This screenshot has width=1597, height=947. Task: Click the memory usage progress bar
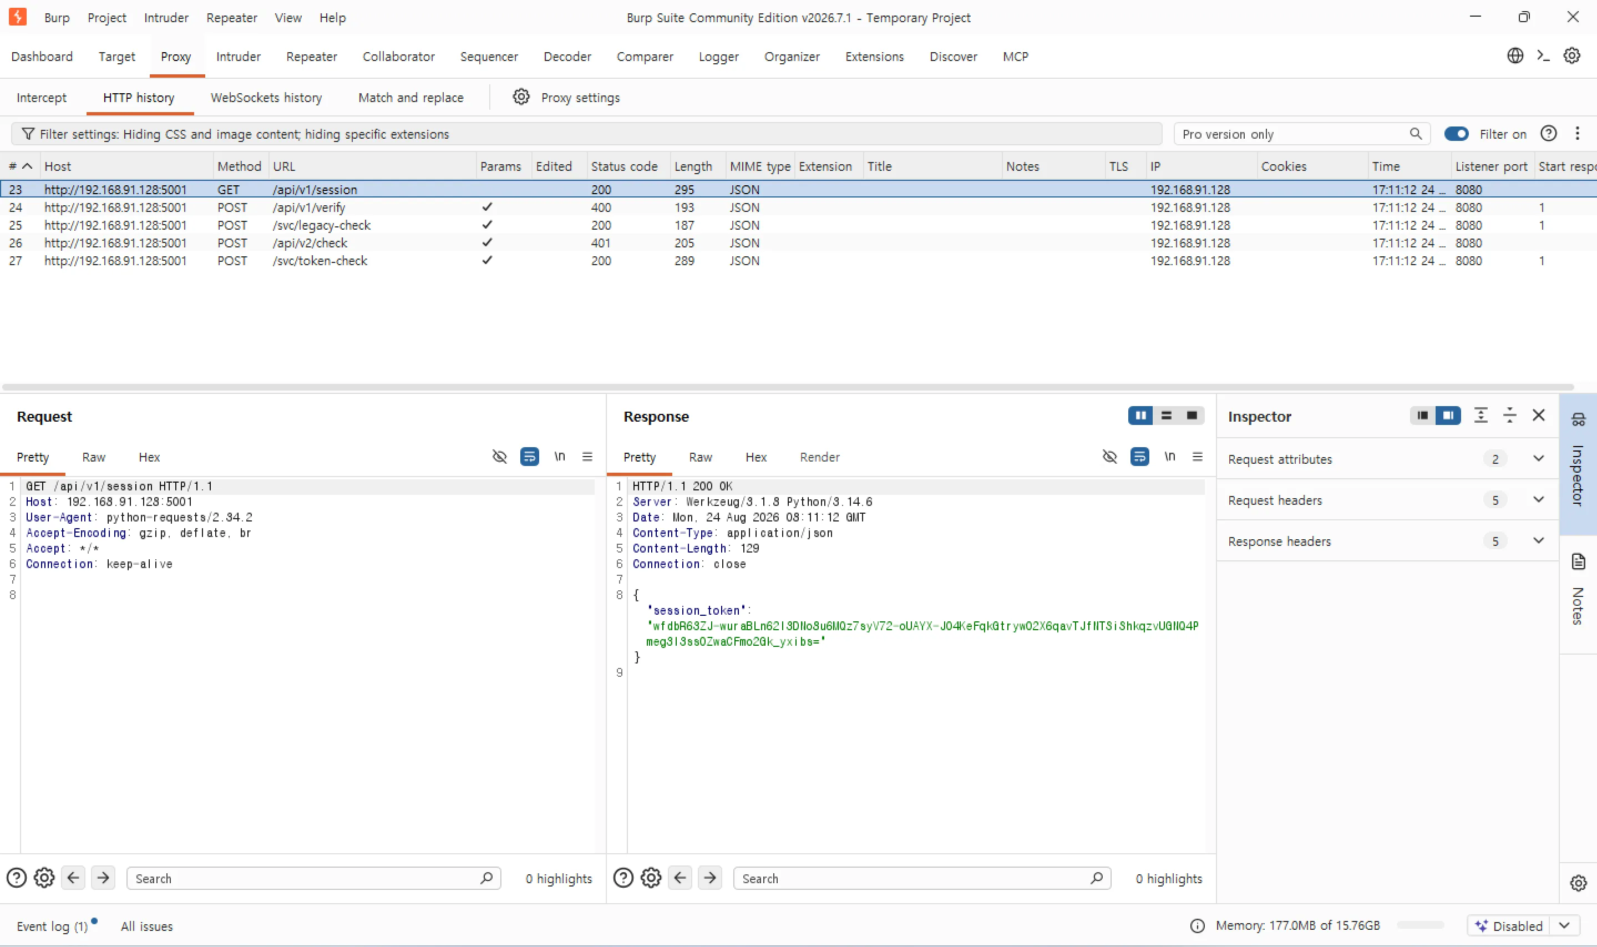1419,925
